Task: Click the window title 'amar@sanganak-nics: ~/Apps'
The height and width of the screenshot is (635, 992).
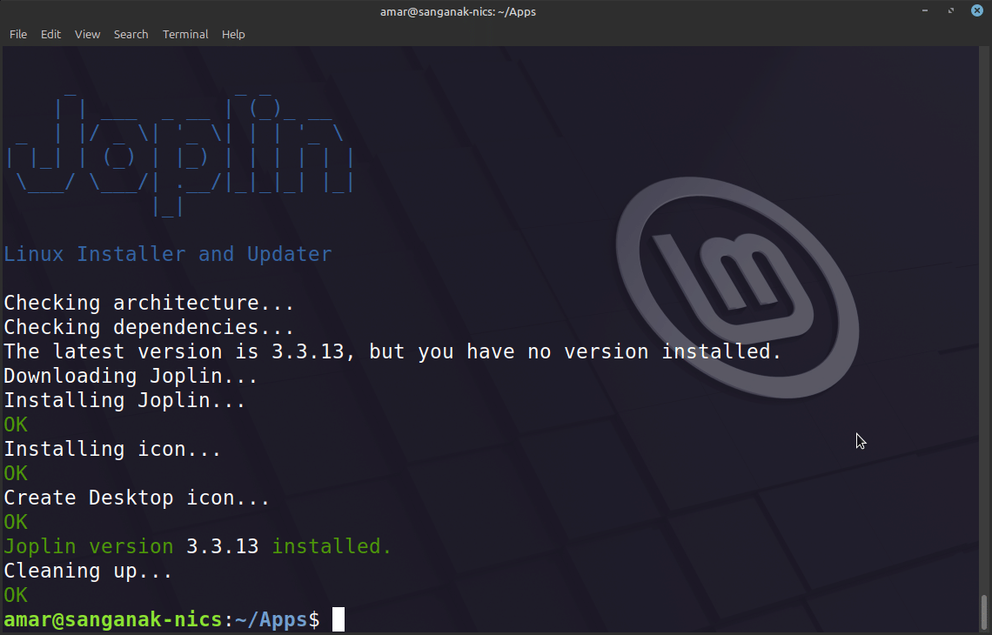Action: point(458,11)
